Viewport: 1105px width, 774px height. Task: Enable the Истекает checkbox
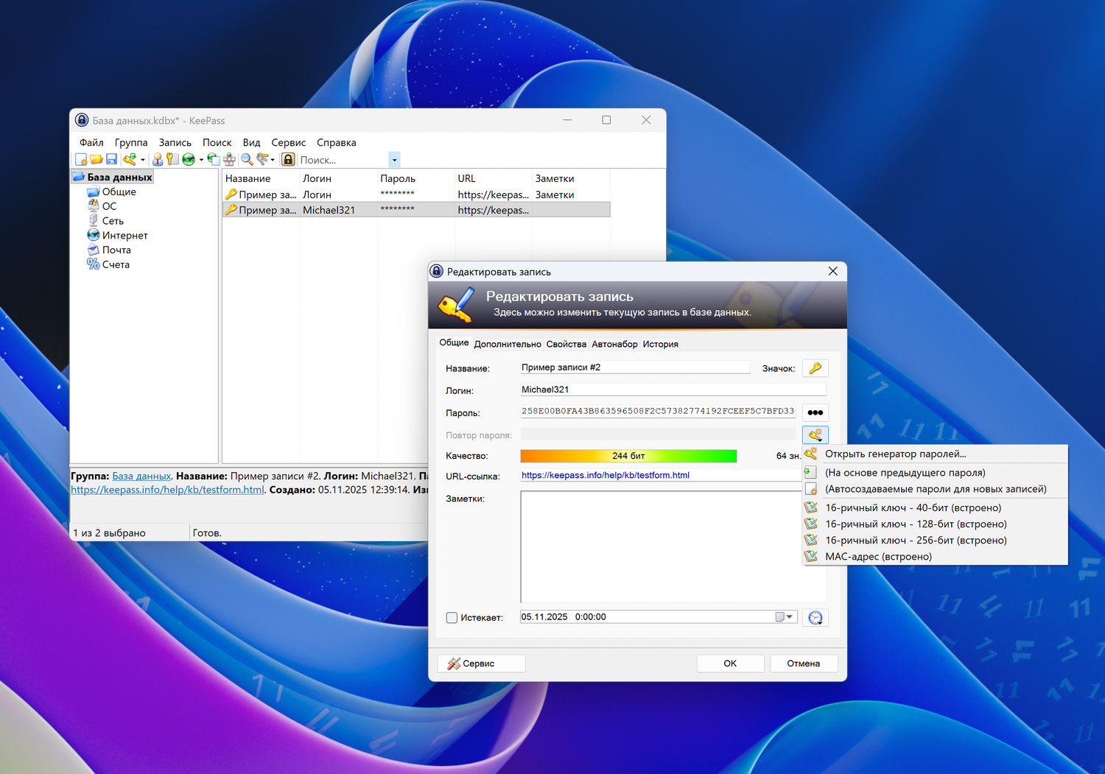click(452, 618)
